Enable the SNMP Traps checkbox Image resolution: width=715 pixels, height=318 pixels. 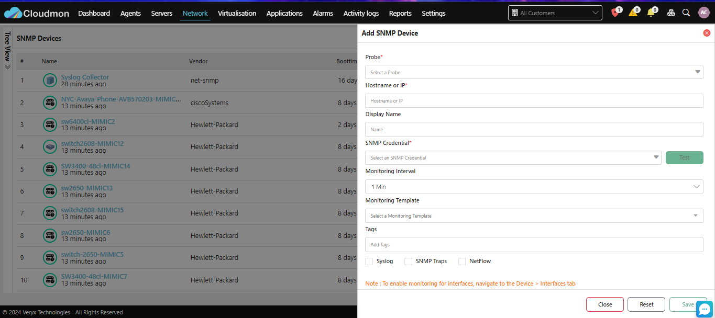click(x=409, y=262)
